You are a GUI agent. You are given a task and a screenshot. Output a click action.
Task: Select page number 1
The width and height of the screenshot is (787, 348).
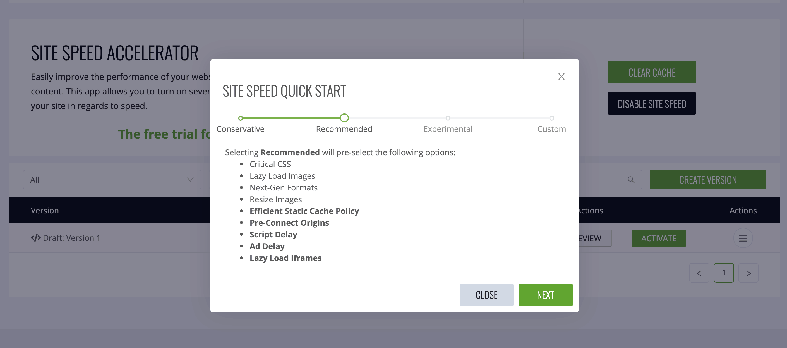click(x=723, y=273)
